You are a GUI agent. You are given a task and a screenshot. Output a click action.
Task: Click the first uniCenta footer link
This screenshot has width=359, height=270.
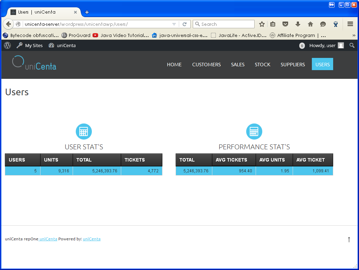pyautogui.click(x=48, y=239)
